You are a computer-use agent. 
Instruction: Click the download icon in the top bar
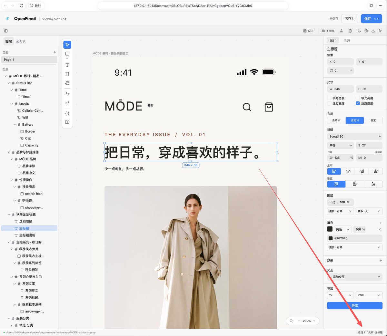click(x=373, y=31)
